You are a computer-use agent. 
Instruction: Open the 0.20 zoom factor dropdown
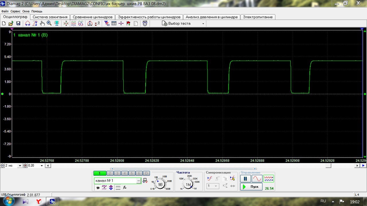[42, 166]
